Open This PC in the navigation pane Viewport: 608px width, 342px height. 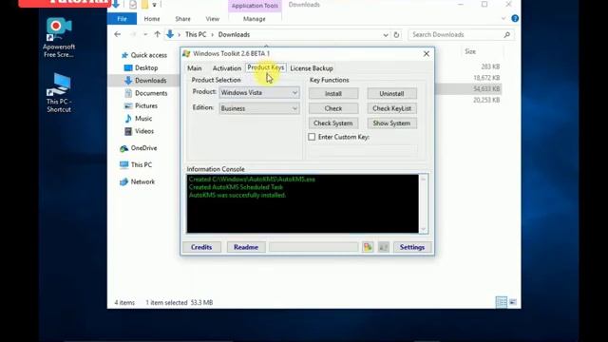click(136, 164)
